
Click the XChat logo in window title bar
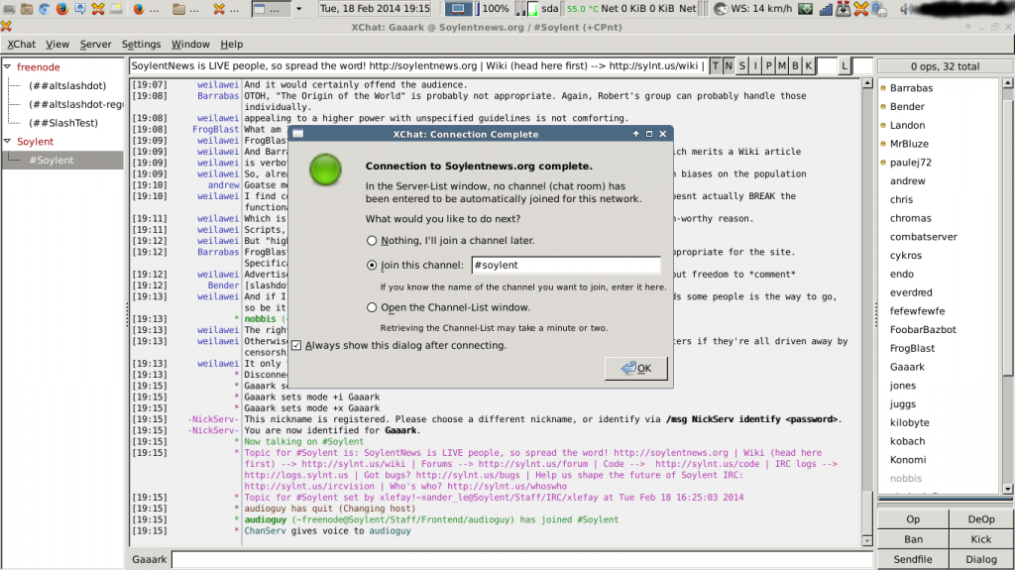[7, 26]
